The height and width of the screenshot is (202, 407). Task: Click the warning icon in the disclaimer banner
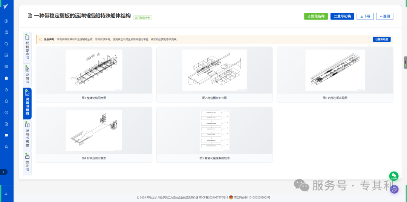[40, 40]
